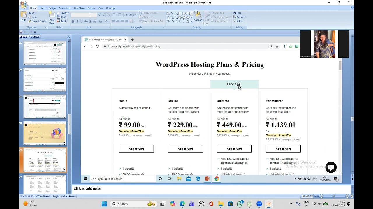Click Add to Cart under Ecommerce plan

[x=283, y=149]
